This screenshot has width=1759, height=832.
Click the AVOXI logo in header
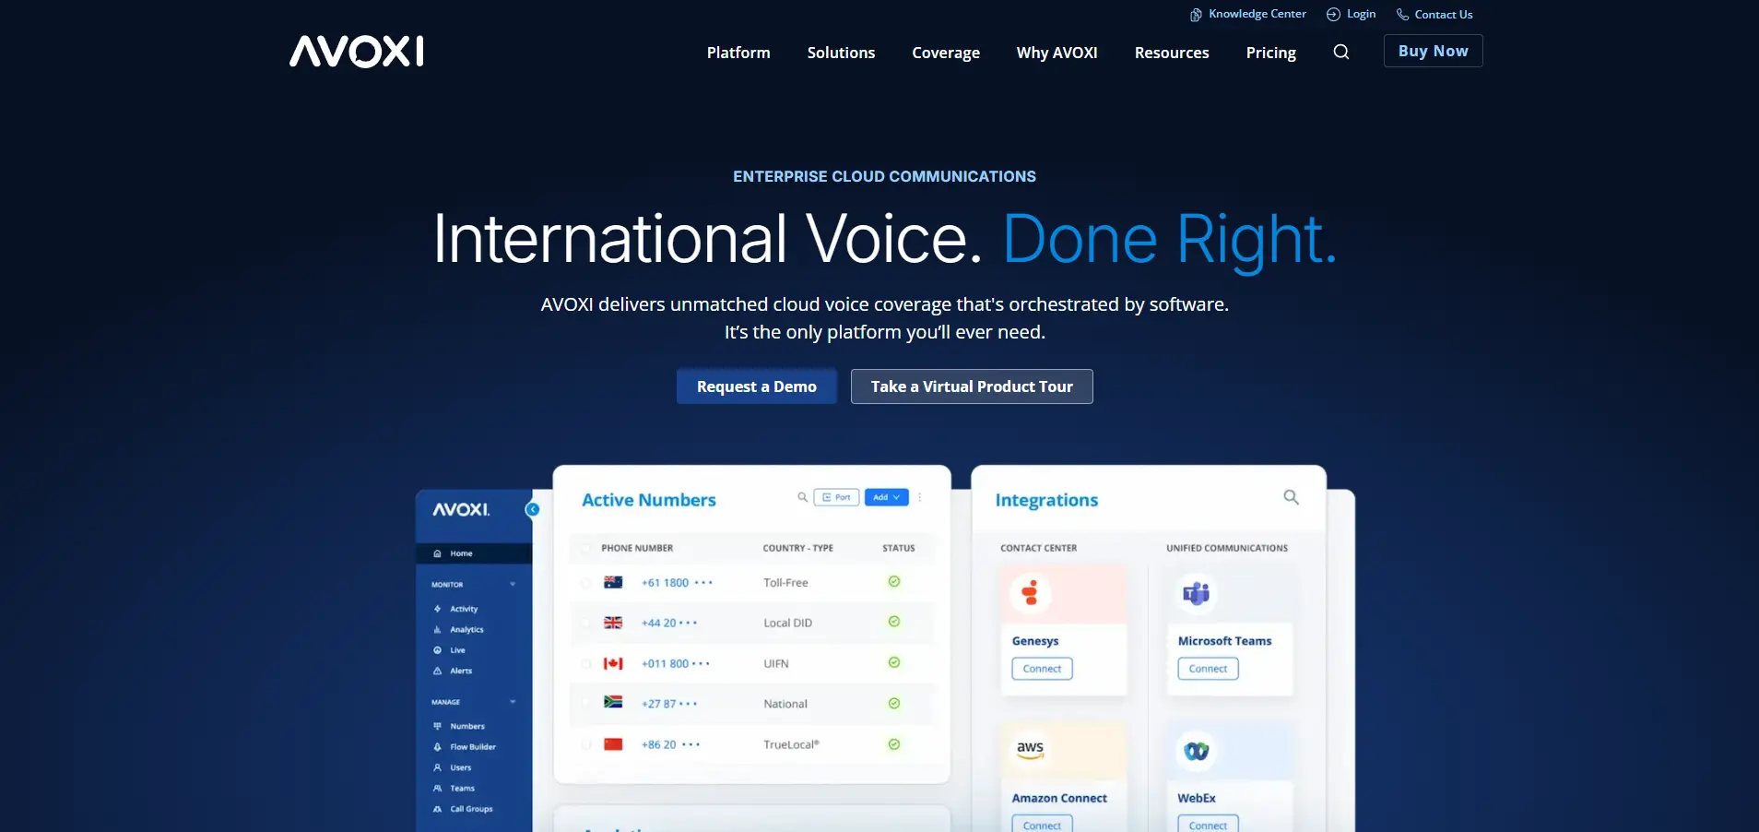click(x=357, y=52)
